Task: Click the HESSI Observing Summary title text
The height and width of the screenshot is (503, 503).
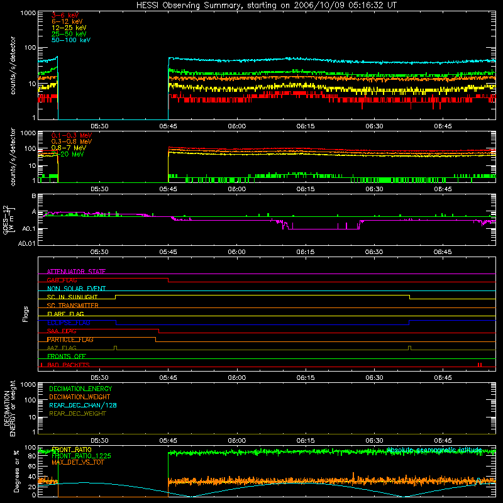Action: click(x=266, y=6)
